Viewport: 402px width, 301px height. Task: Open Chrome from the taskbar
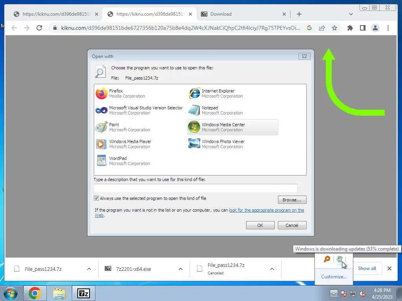coord(35,293)
